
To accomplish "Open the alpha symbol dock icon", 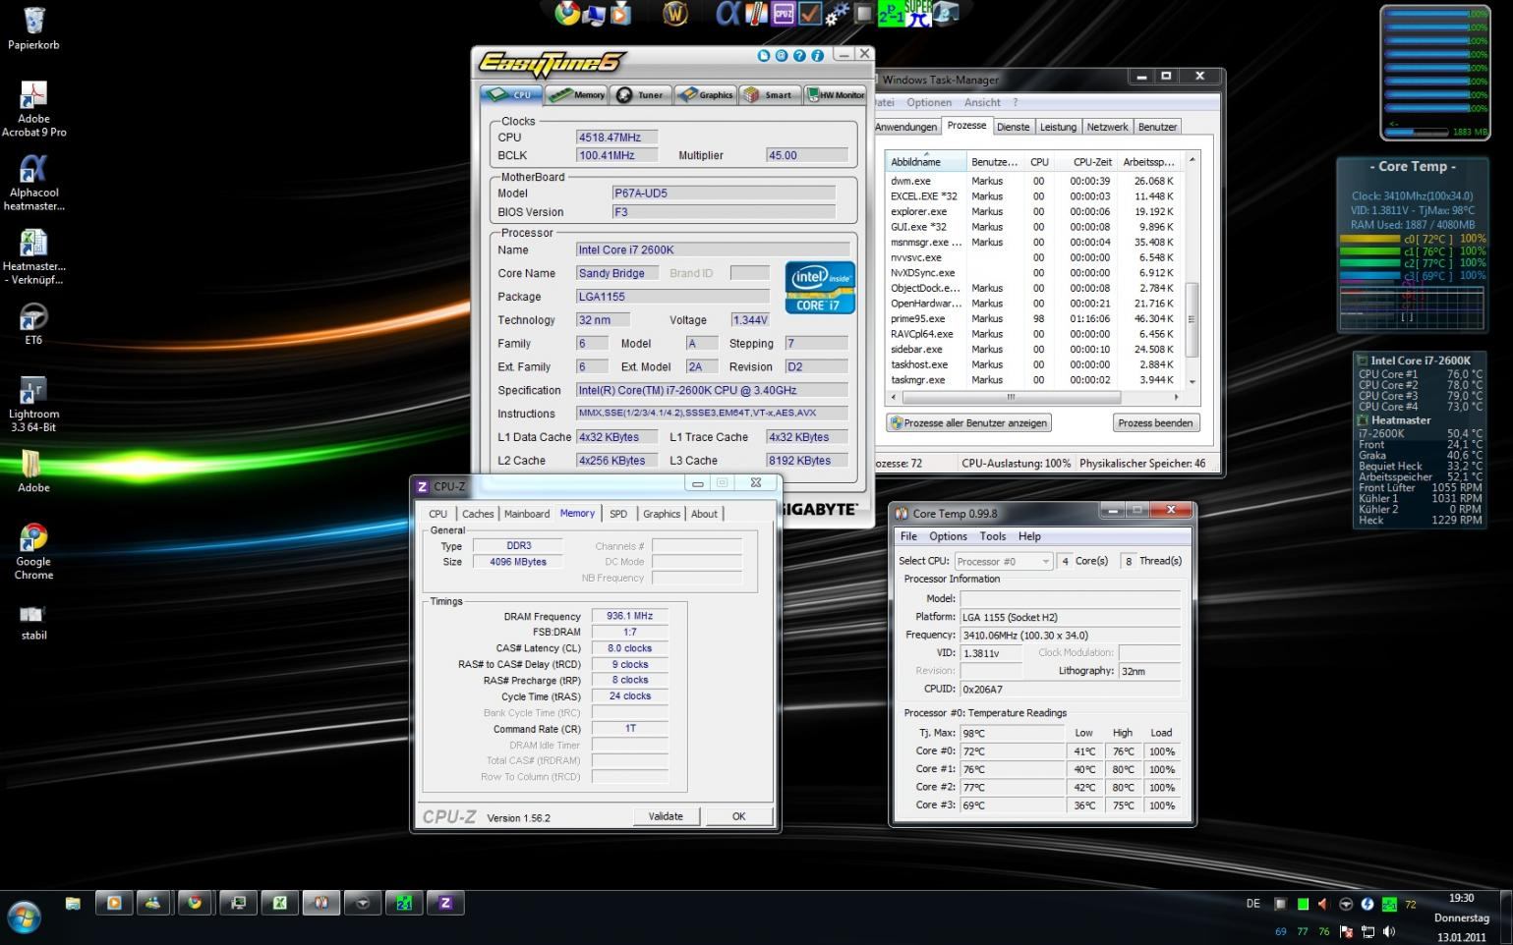I will tap(728, 13).
